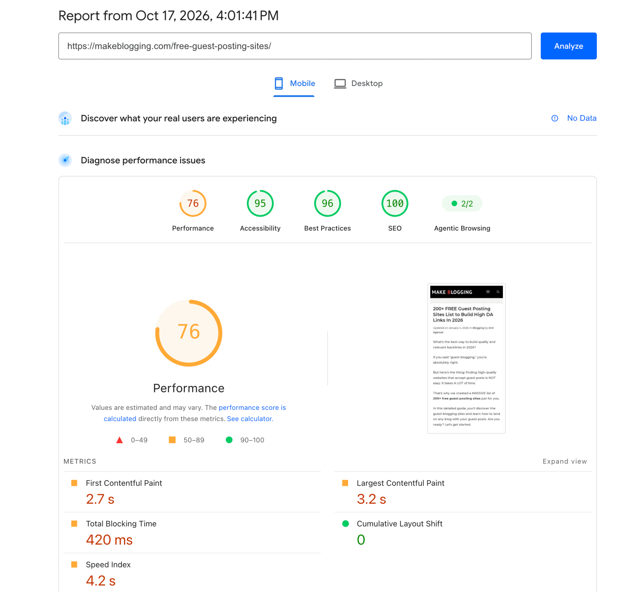This screenshot has height=592, width=631.
Task: Click the METRICS section label
Action: coord(80,461)
